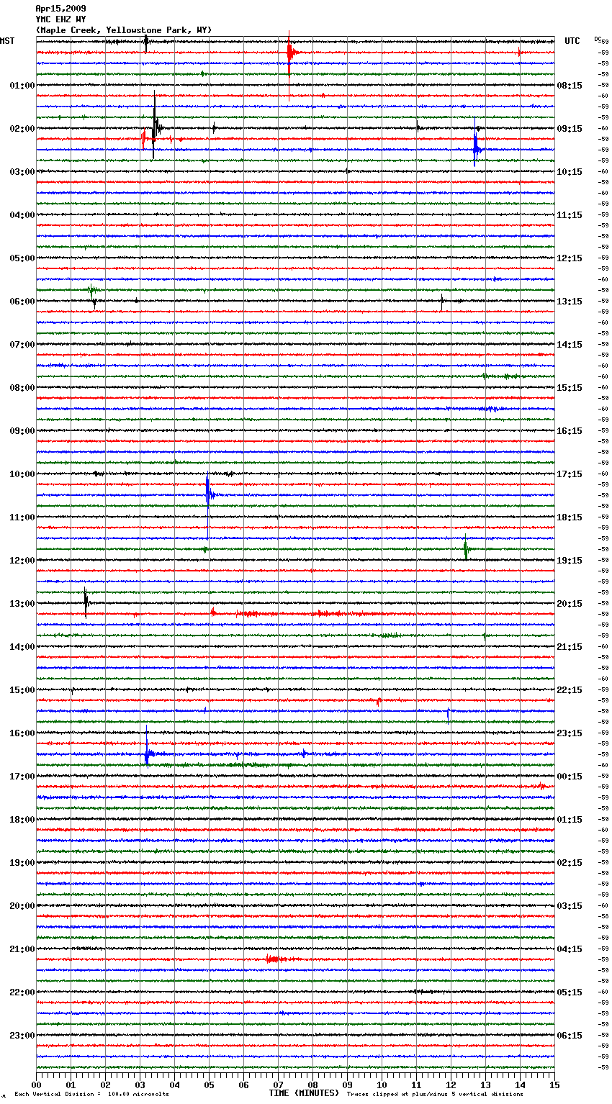Click the '08:00' MST hour label

coord(22,388)
